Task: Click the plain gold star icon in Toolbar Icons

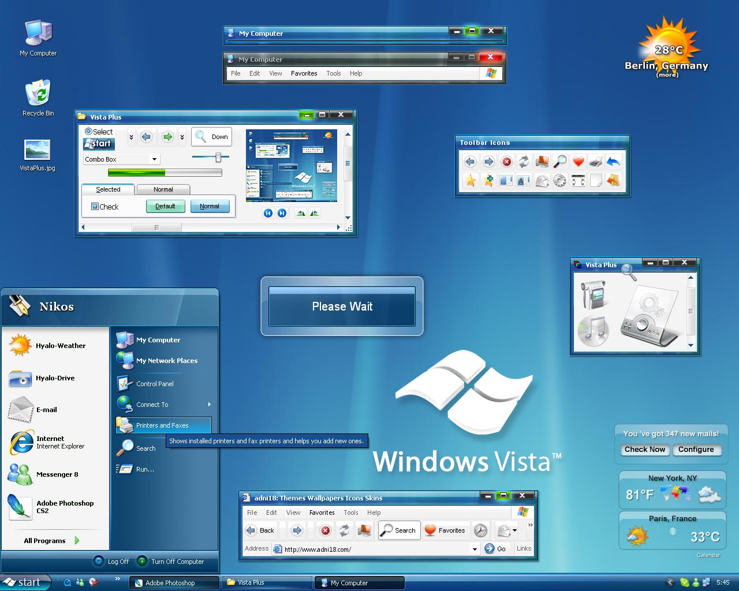Action: [471, 181]
